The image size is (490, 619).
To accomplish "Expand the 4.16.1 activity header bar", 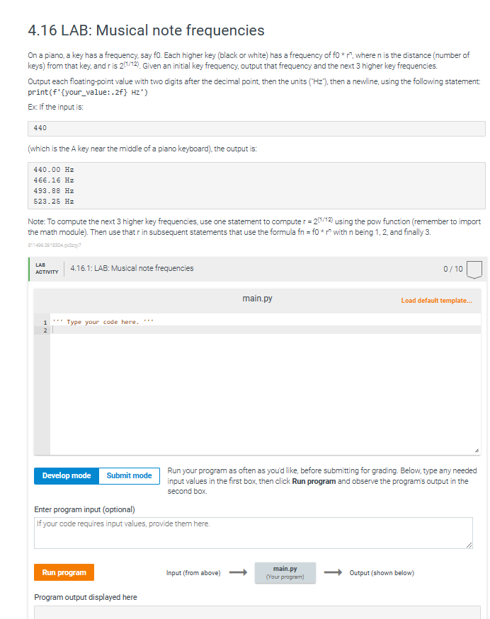I will (x=135, y=268).
